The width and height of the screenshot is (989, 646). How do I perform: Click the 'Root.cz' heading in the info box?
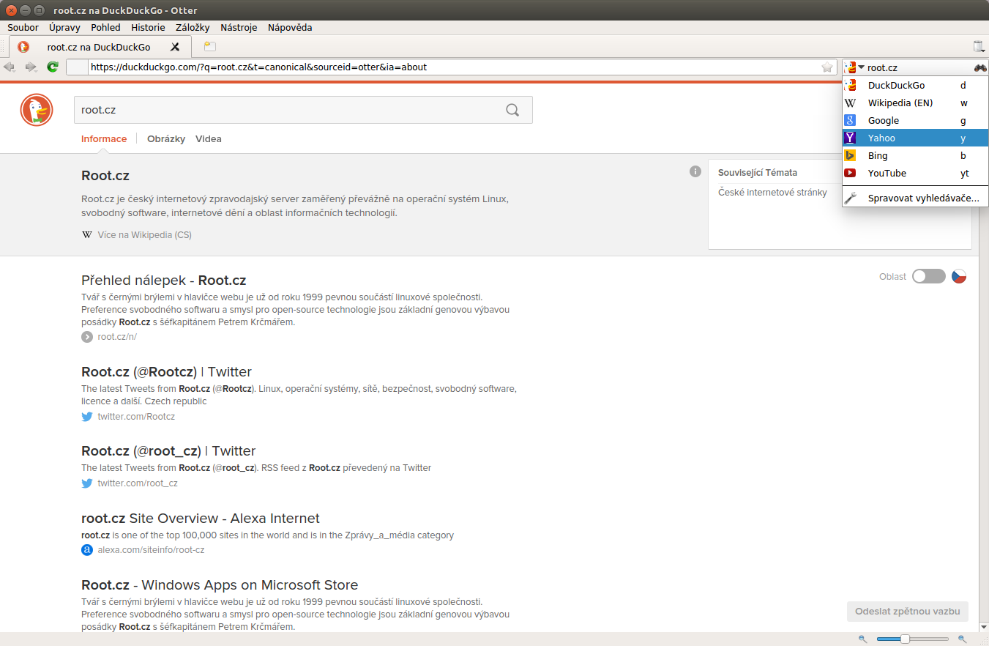105,176
